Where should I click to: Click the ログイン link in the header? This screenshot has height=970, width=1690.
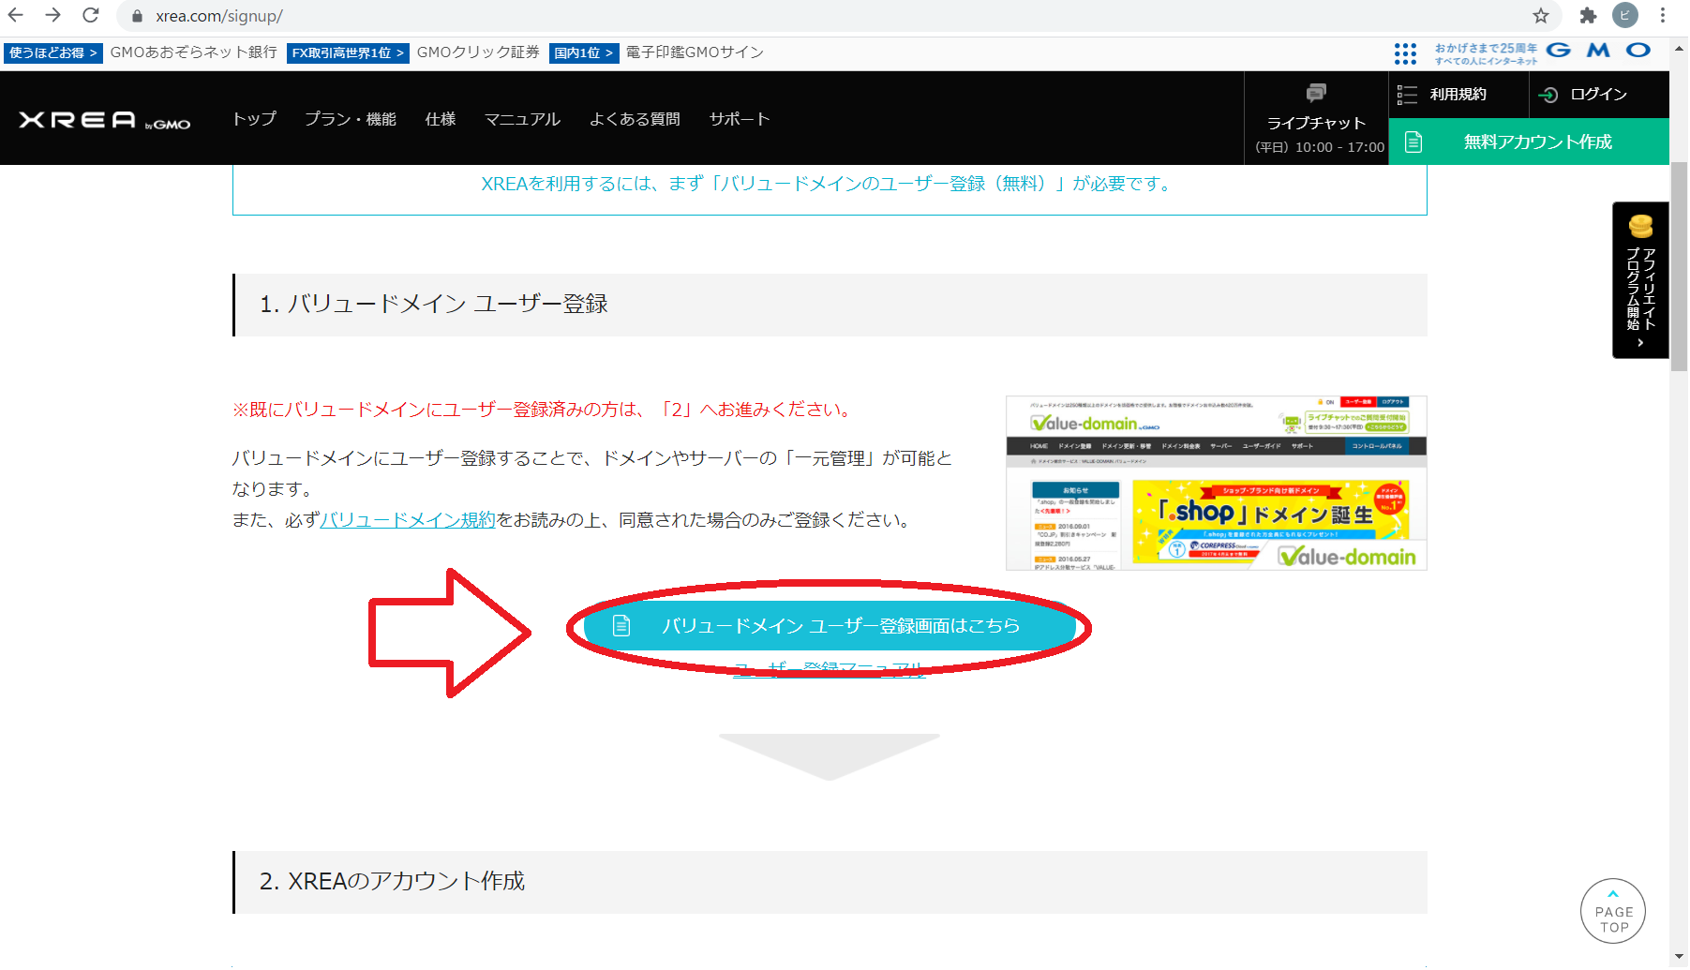(x=1599, y=95)
